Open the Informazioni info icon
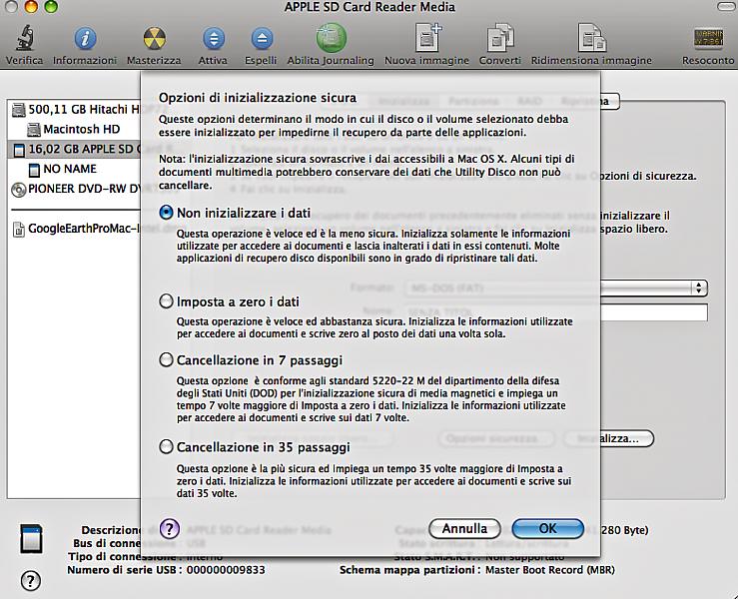The height and width of the screenshot is (599, 738). click(85, 38)
